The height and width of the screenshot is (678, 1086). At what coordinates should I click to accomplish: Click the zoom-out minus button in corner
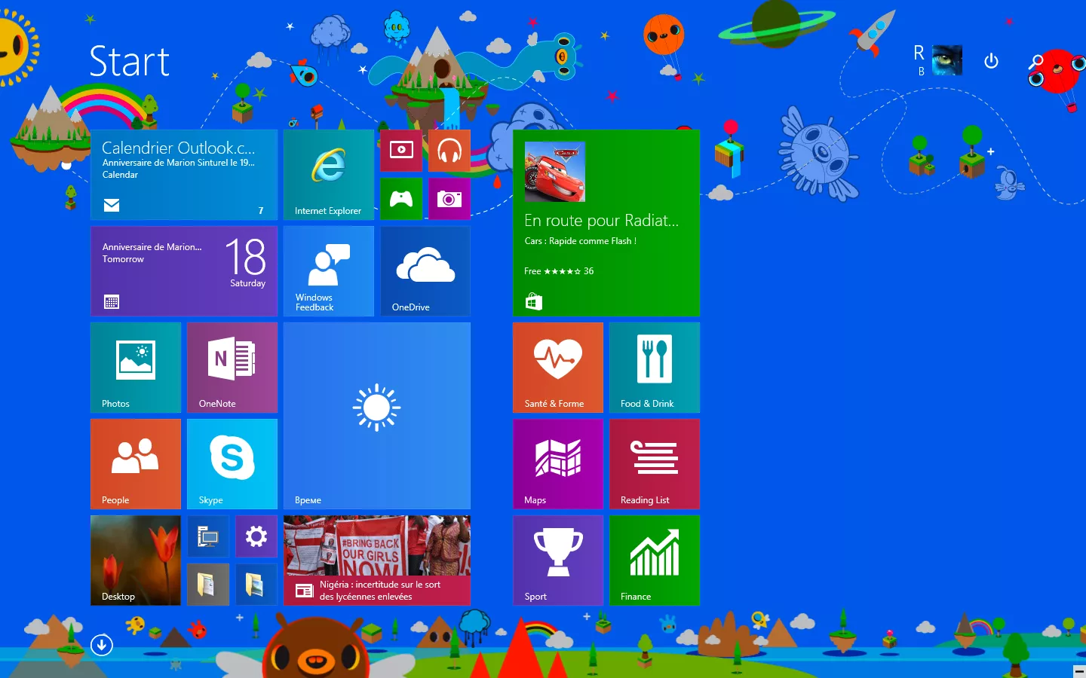[1079, 671]
